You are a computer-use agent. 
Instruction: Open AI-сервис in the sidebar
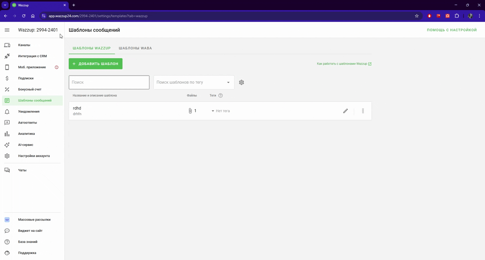tap(26, 145)
